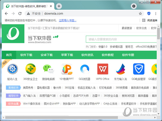Select the 软件专题 nav tab
This screenshot has height=121, width=162.
pyautogui.click(x=128, y=55)
